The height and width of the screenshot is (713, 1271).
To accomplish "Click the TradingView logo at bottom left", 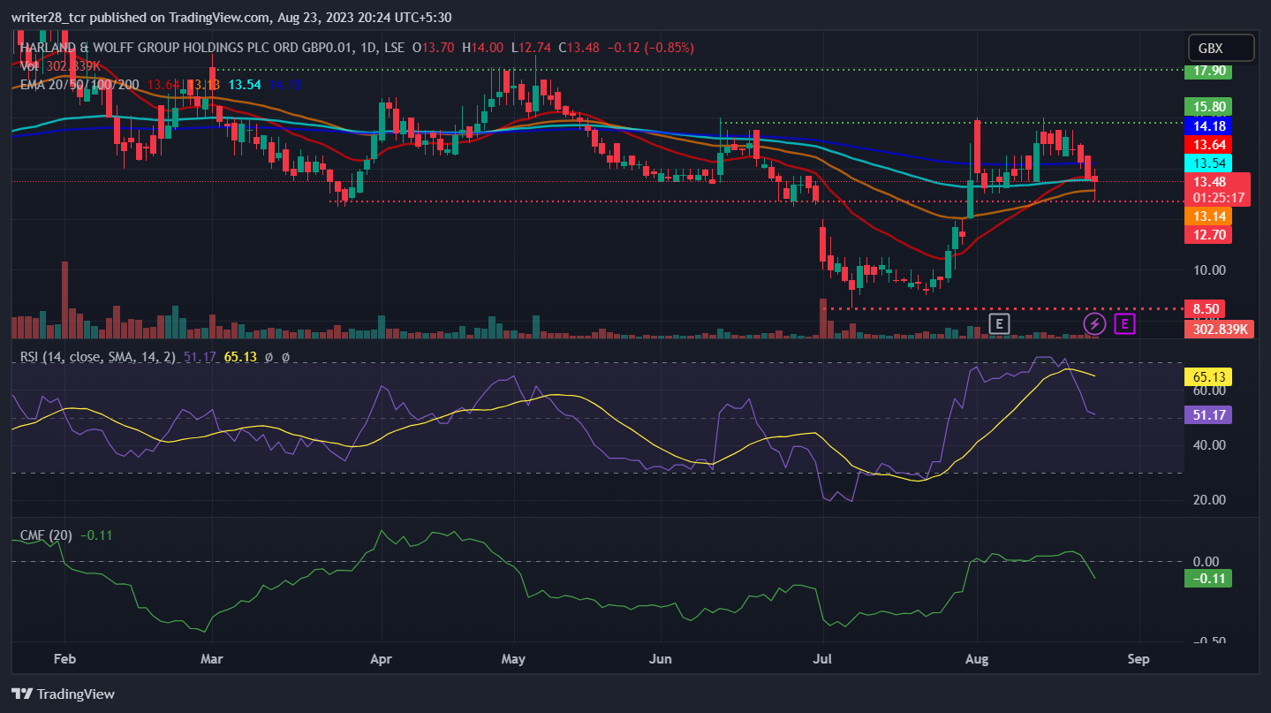I will pyautogui.click(x=63, y=694).
